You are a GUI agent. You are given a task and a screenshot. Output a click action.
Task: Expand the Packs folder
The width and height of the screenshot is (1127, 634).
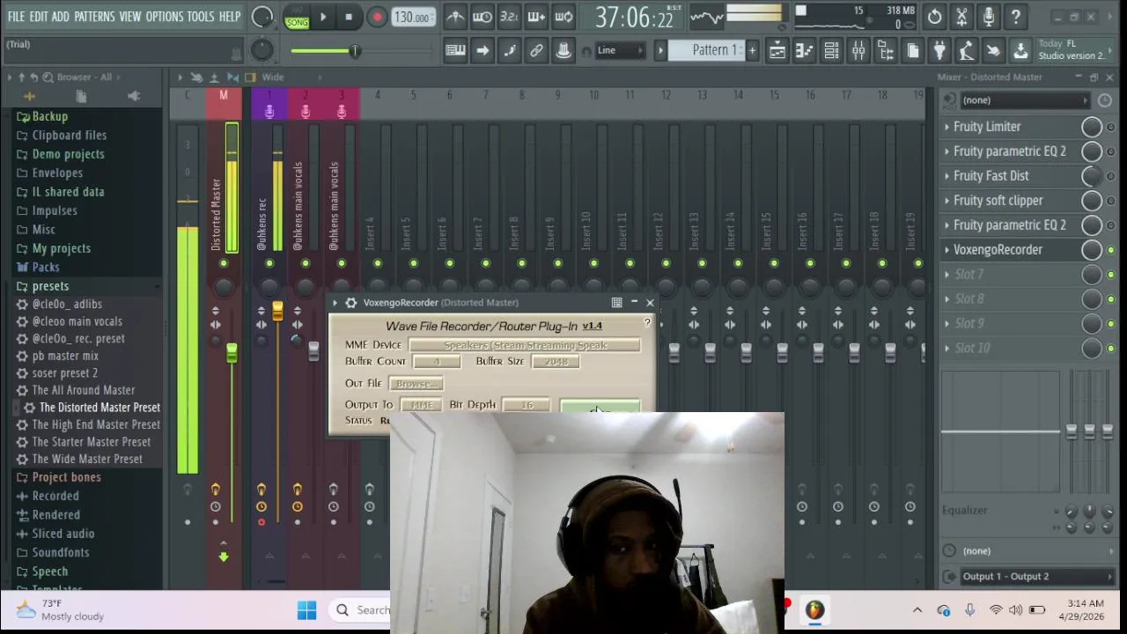[46, 267]
